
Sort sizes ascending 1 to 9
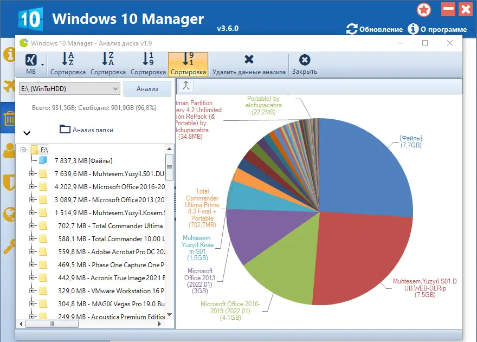[x=148, y=63]
